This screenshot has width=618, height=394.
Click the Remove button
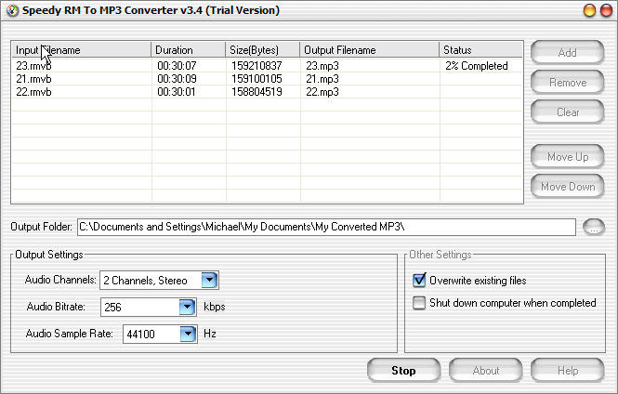[x=567, y=83]
